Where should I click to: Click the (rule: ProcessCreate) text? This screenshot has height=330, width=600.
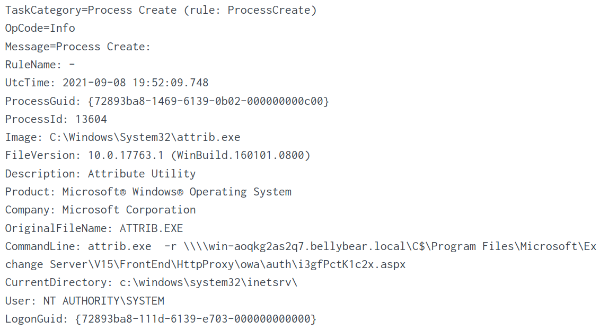click(x=250, y=10)
